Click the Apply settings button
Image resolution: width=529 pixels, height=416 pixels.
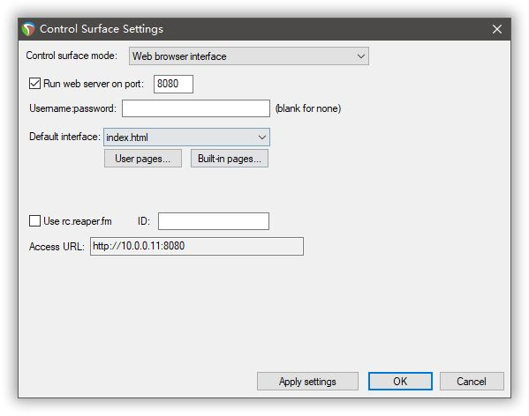point(307,382)
